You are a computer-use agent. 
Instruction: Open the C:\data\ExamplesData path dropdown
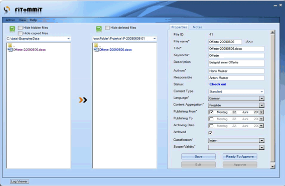coord(69,39)
